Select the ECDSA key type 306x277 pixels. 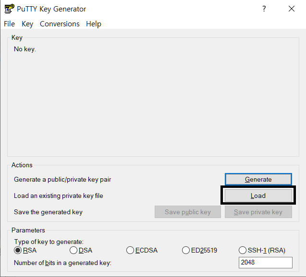click(x=142, y=250)
